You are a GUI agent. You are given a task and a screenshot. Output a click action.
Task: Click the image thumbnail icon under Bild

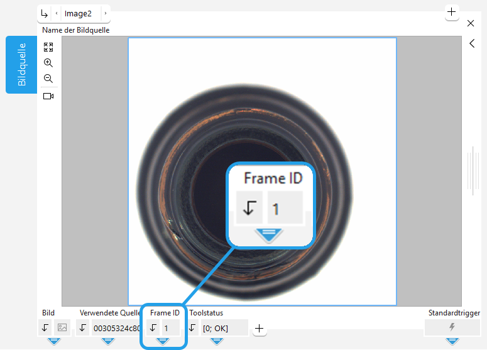[62, 327]
